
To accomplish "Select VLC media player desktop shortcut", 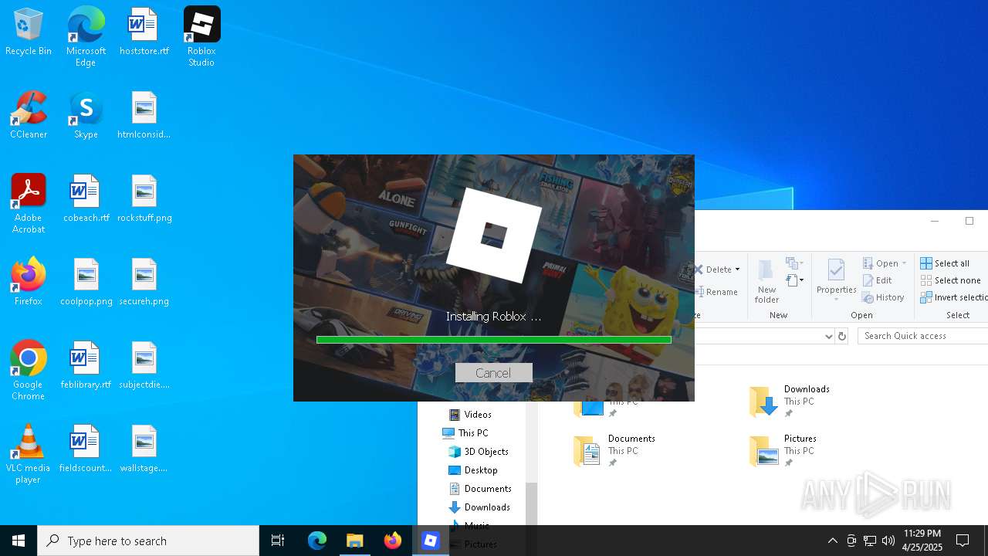I will click(29, 454).
